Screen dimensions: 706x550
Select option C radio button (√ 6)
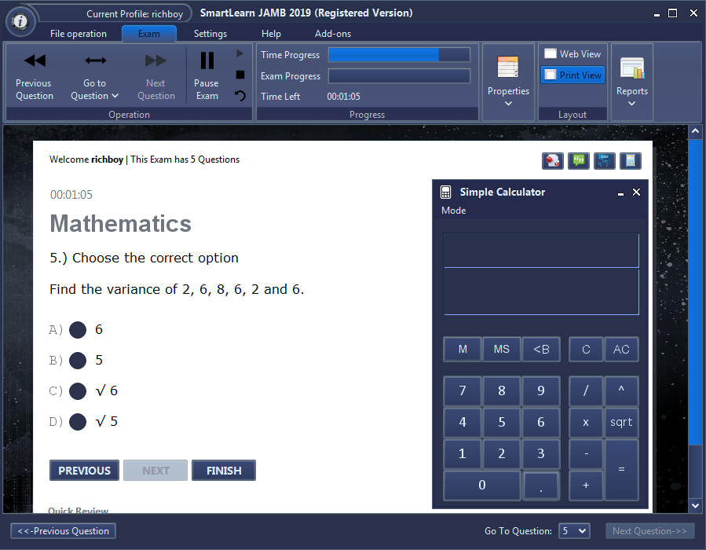[x=78, y=391]
